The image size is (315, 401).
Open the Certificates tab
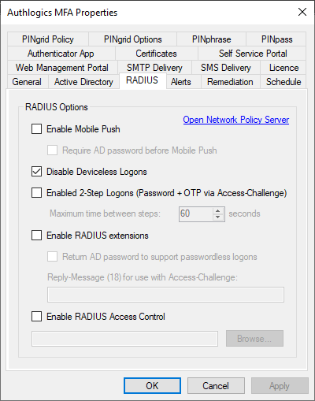click(x=157, y=54)
